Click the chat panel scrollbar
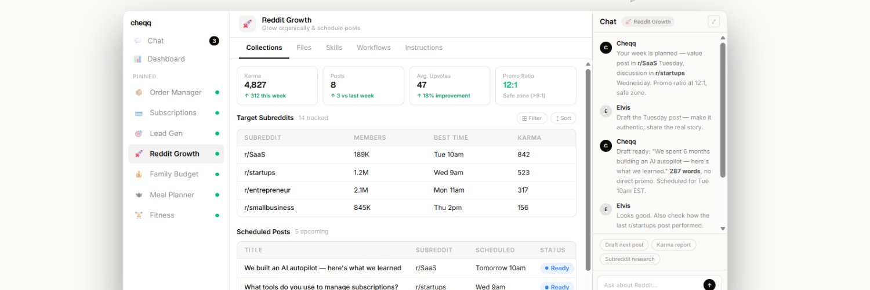Image resolution: width=870 pixels, height=290 pixels. click(723, 110)
